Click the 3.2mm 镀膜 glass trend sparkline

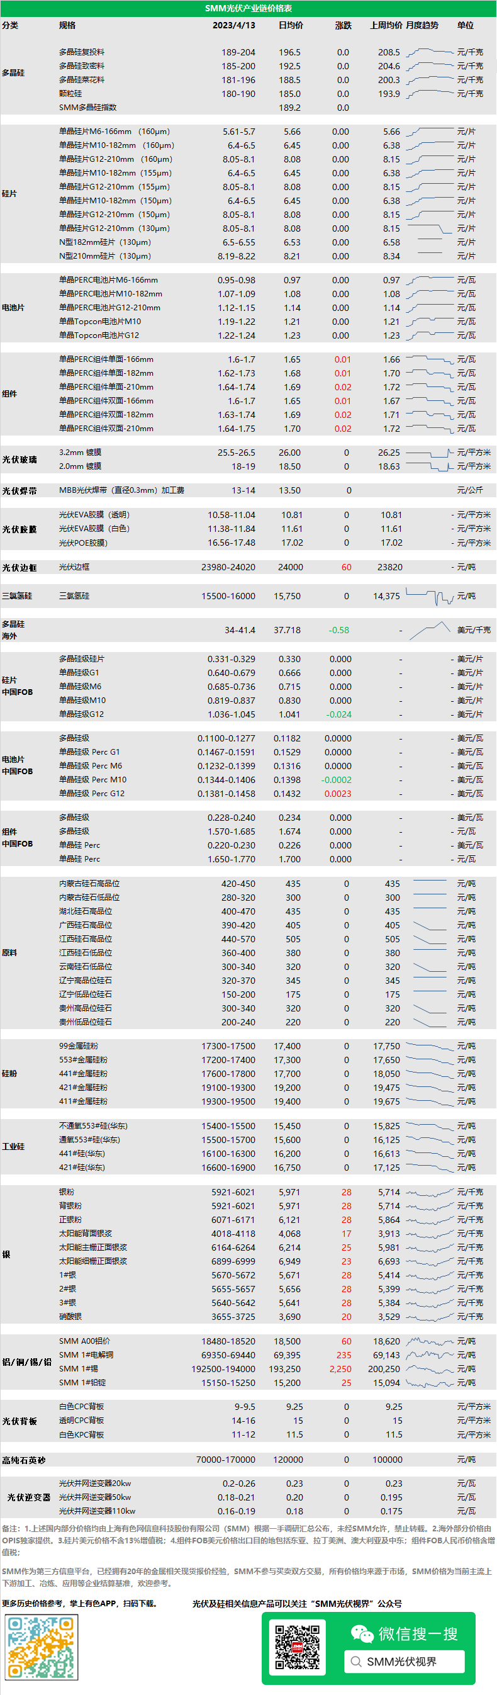429,453
